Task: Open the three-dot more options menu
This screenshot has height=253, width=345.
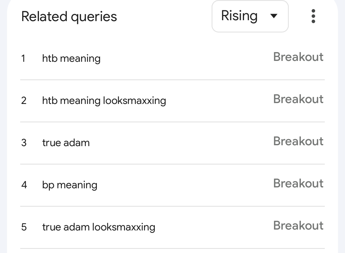Action: pyautogui.click(x=313, y=16)
